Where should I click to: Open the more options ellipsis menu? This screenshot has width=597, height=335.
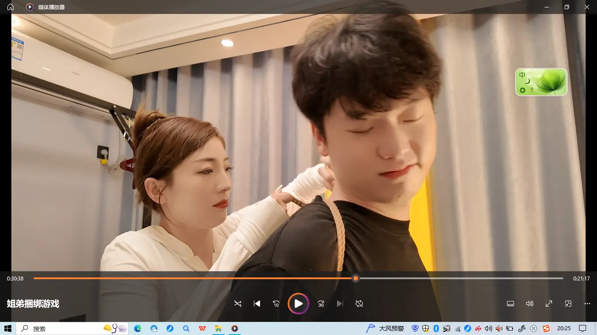click(x=587, y=304)
